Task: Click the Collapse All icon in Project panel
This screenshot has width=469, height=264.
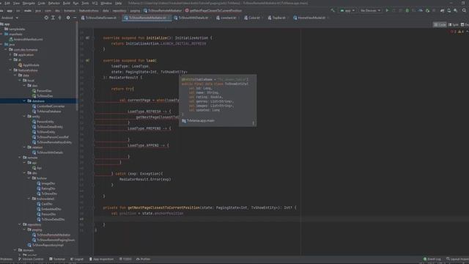Action: (59, 18)
